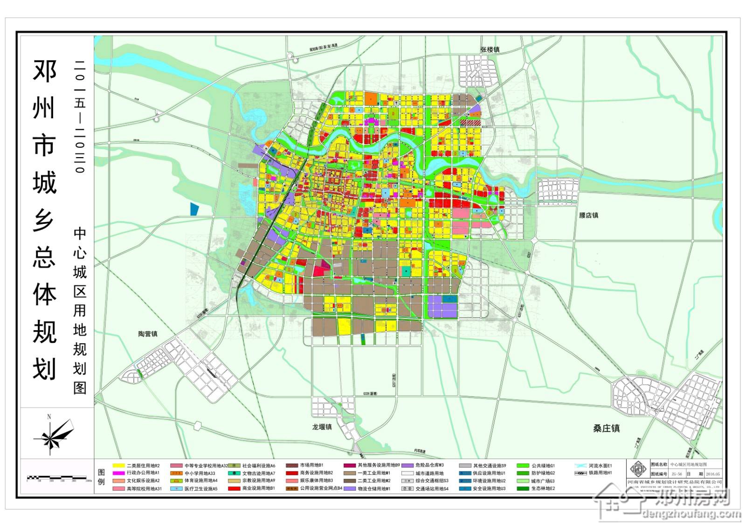Click the 社会福利设施A6 legend symbol
The image size is (746, 527).
[234, 465]
